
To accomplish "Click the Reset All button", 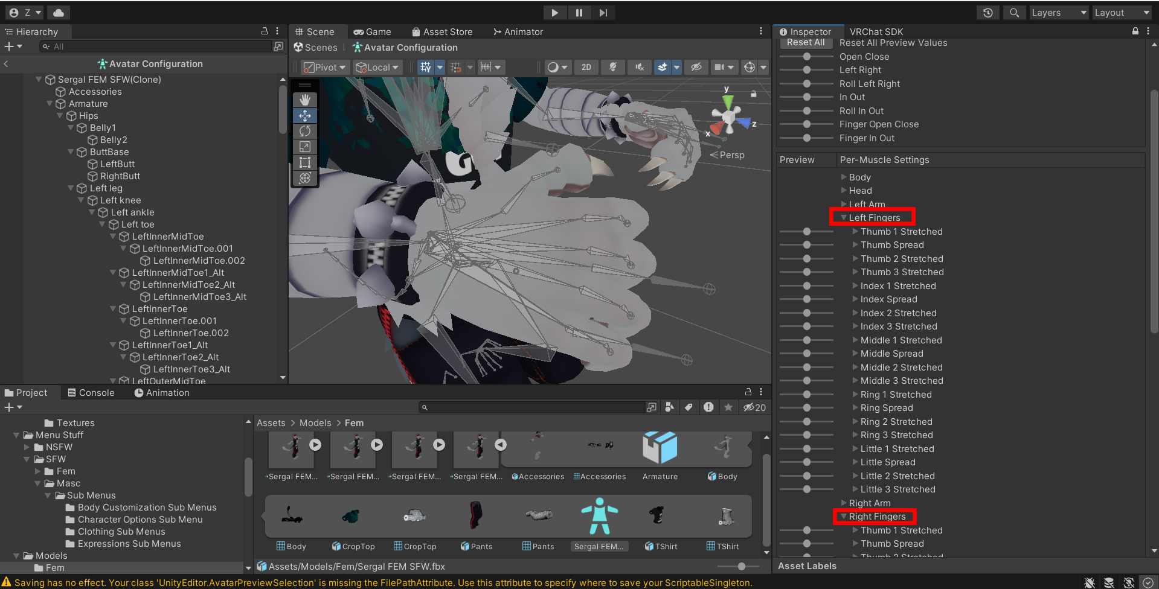I will (x=805, y=42).
